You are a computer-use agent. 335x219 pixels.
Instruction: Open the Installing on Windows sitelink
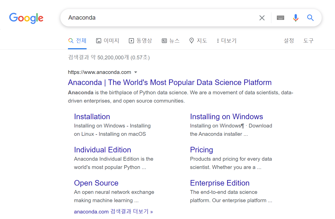227,117
